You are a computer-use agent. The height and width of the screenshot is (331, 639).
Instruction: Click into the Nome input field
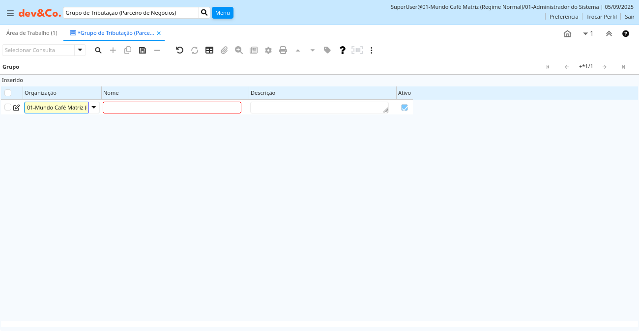(172, 108)
